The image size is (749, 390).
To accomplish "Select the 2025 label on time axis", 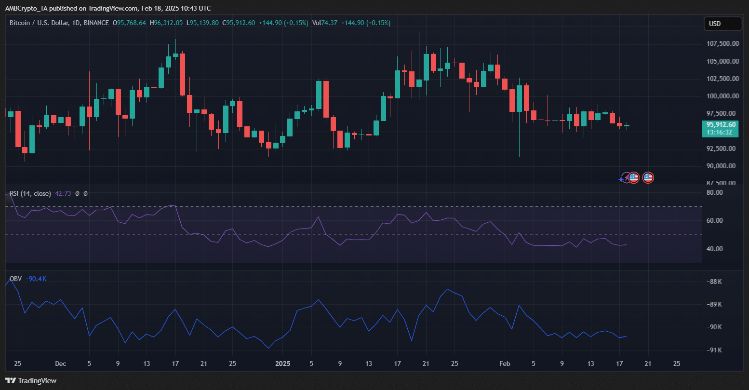I will pos(283,363).
